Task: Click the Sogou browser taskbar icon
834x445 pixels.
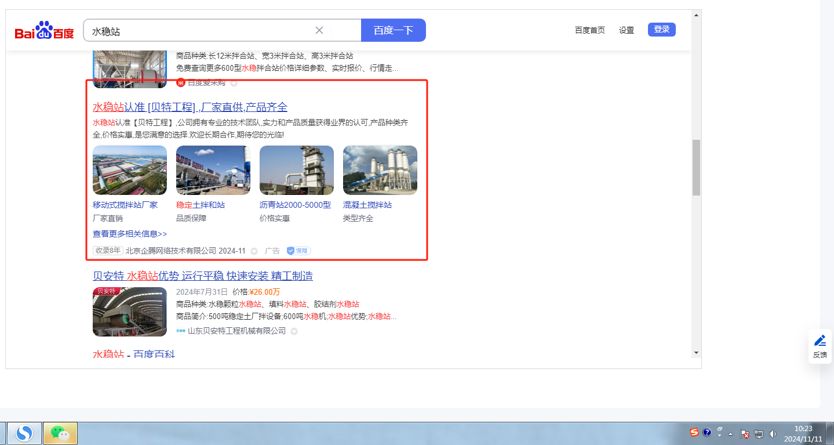Action: tap(24, 433)
